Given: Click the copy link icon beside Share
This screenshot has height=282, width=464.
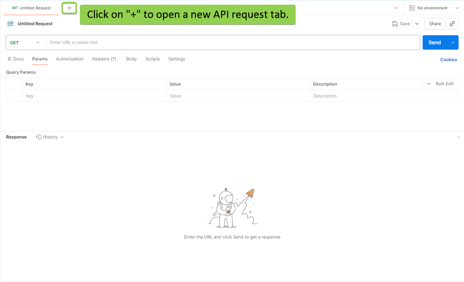Looking at the screenshot, I should pos(452,24).
